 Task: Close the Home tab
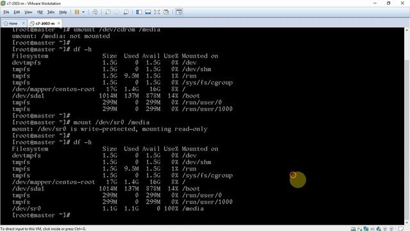pyautogui.click(x=23, y=23)
